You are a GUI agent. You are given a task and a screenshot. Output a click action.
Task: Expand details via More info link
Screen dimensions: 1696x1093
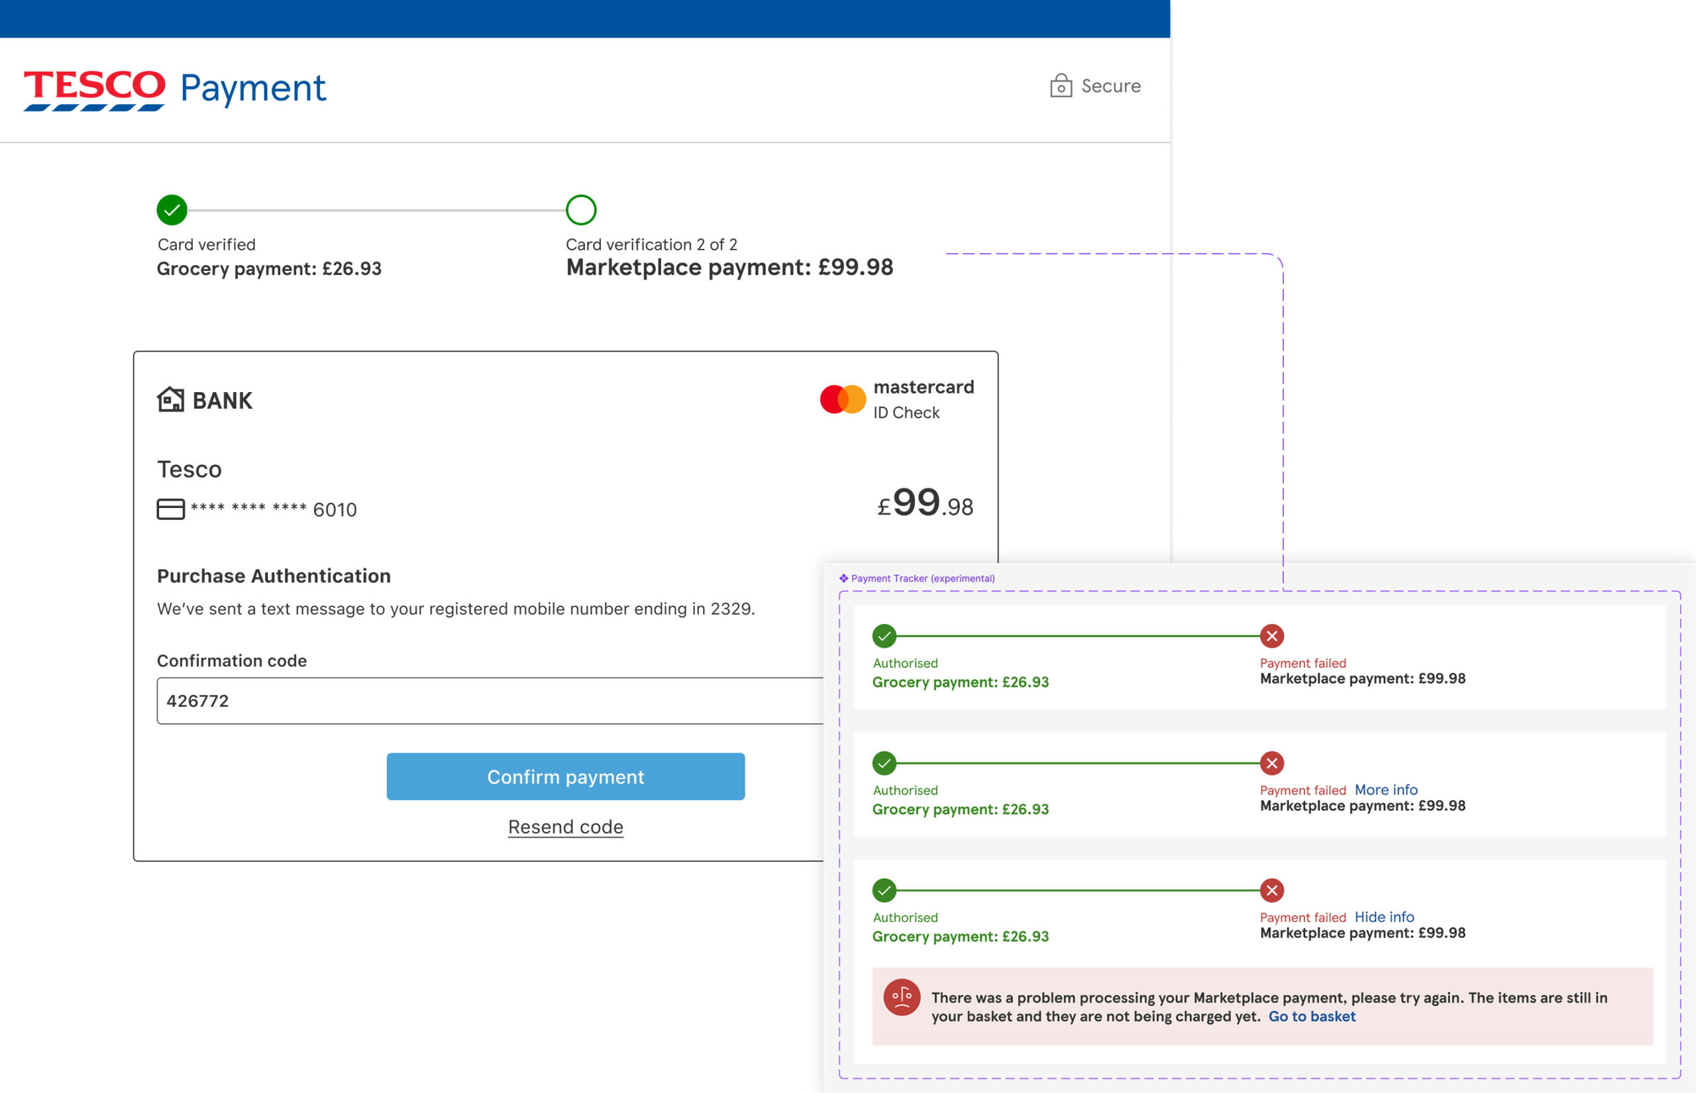(1385, 789)
